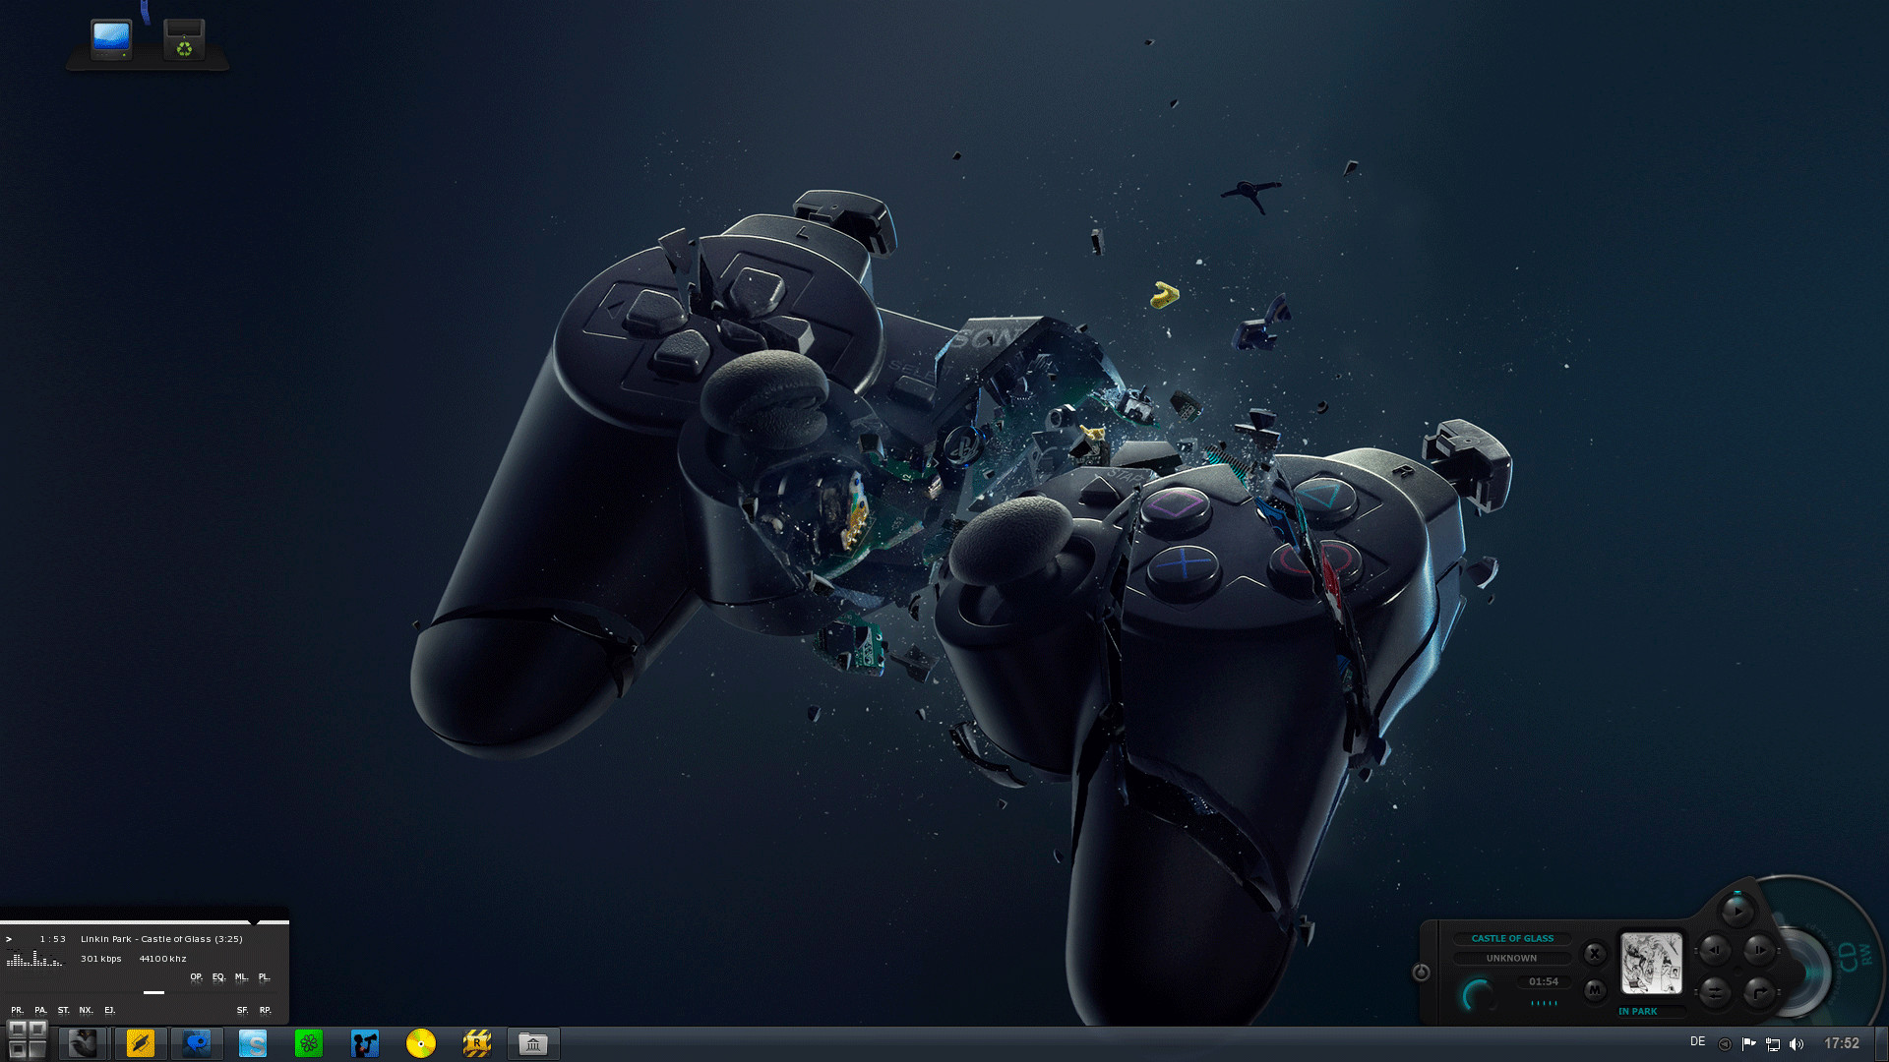Click the 01:54 time on widget
This screenshot has width=1889, height=1062.
click(x=1544, y=981)
